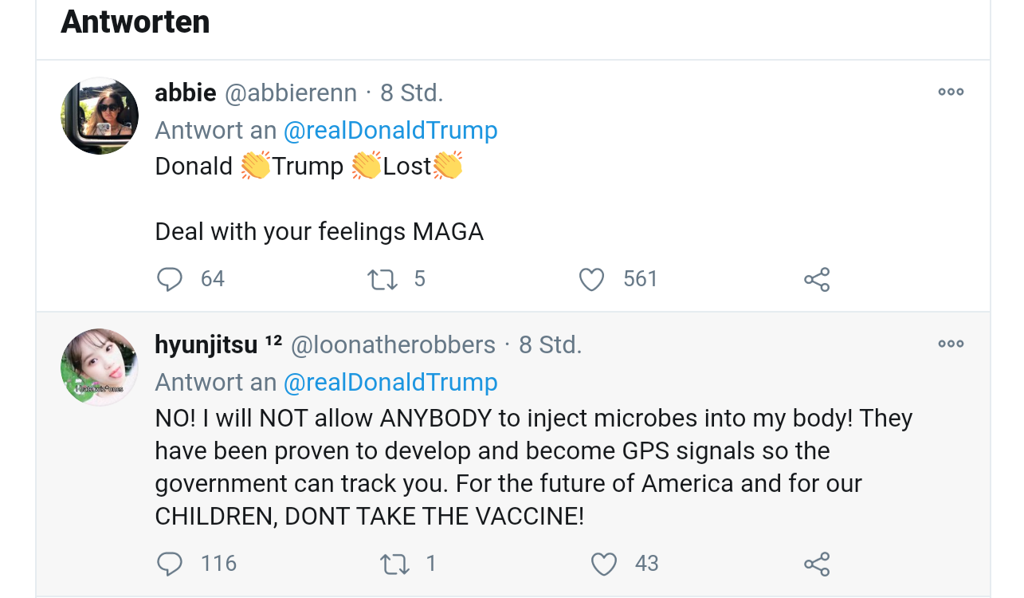Image resolution: width=1024 pixels, height=598 pixels.
Task: Open the reply icon on abbie's tweet
Action: pos(170,278)
